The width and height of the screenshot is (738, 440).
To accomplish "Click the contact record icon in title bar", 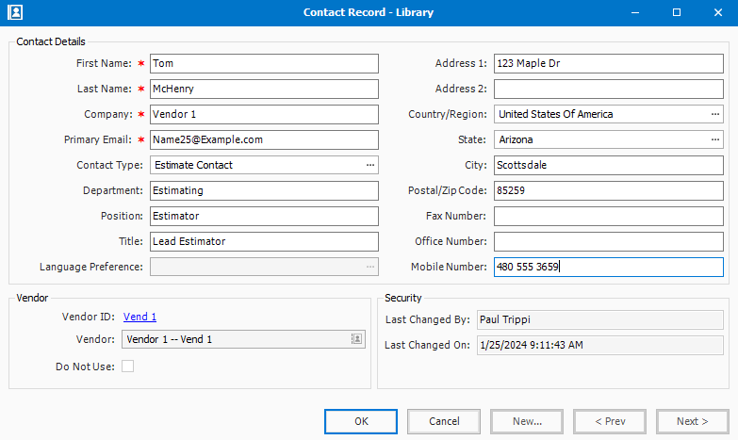I will 14,13.
